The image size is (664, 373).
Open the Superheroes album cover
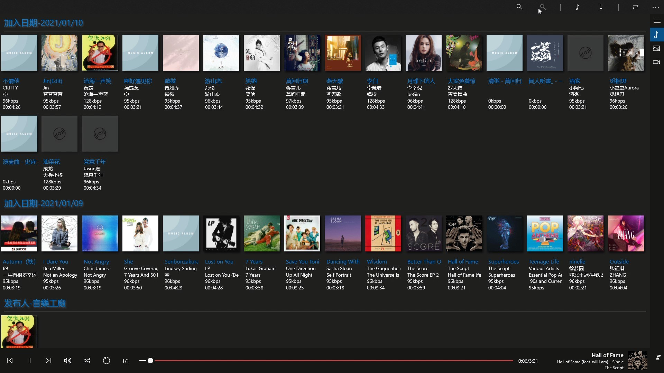click(505, 233)
